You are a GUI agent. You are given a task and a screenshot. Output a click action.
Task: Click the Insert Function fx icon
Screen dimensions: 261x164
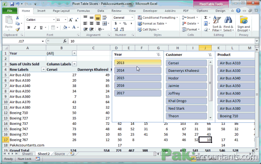point(65,41)
